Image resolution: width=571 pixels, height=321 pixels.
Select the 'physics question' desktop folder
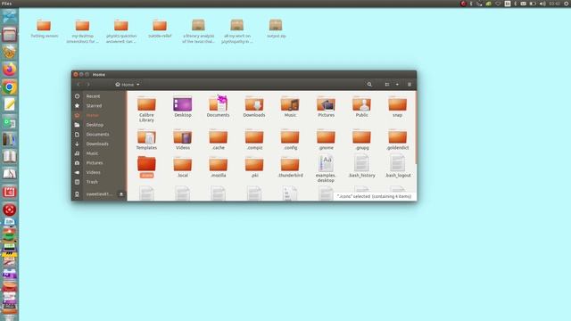click(x=121, y=31)
